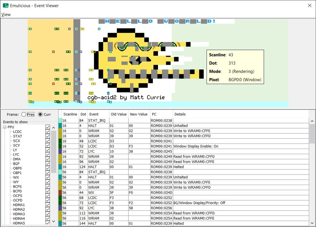Select the STAT tree item label

pos(18,136)
